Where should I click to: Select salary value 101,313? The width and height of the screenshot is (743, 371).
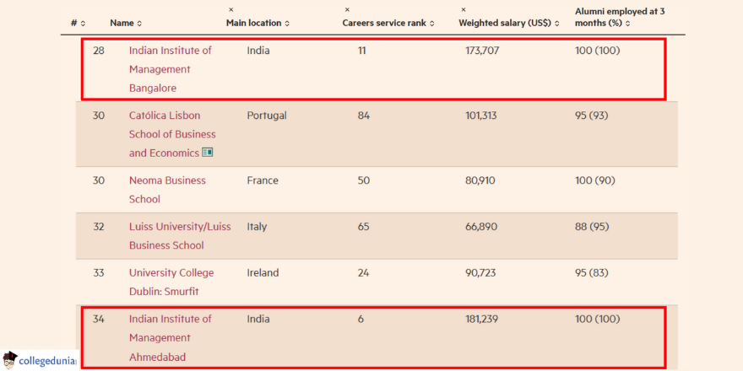pos(481,116)
